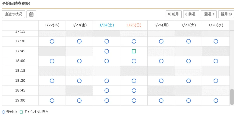Choose the 18:45 slot on 1/25 Sunday
The image size is (238, 116).
(x=134, y=90)
